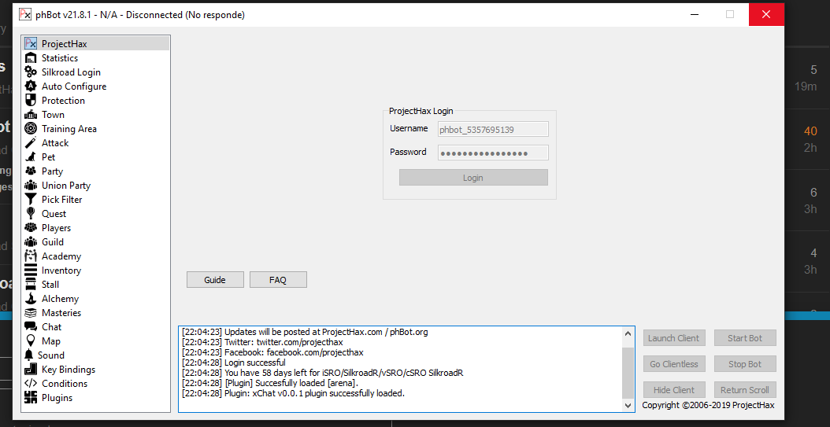Click the Training Area target icon

31,129
